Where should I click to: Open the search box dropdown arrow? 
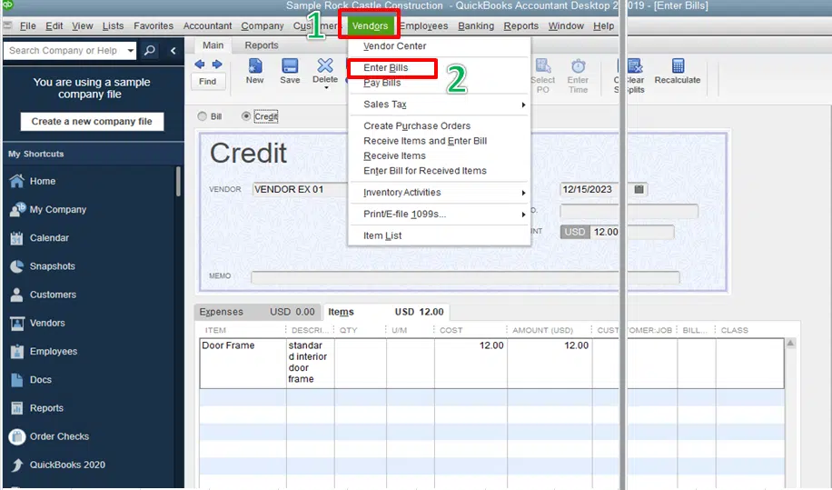click(131, 50)
